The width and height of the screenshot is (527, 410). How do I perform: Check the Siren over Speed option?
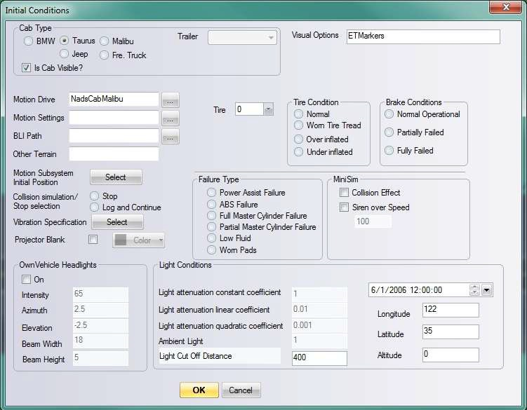344,207
